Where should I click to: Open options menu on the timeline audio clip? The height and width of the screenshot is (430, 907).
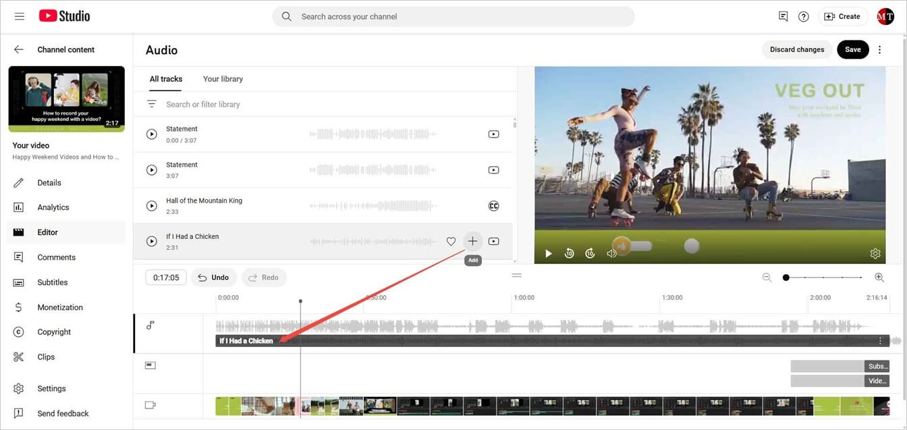tap(880, 340)
